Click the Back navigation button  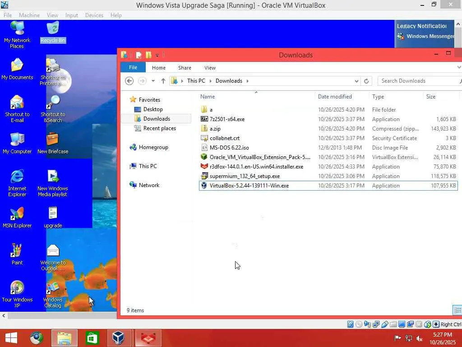(x=129, y=81)
